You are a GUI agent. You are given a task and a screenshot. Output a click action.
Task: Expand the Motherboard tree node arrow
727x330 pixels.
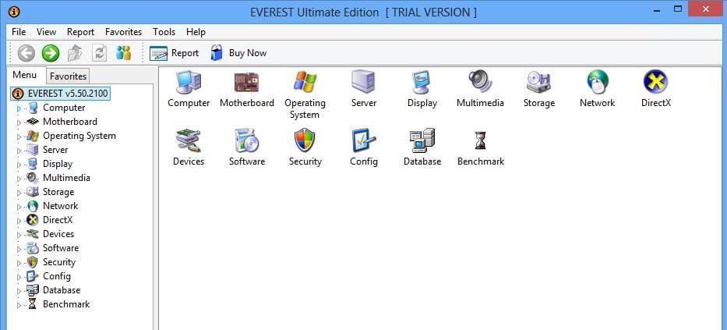19,122
